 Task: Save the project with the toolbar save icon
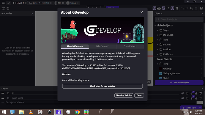tap(8, 8)
